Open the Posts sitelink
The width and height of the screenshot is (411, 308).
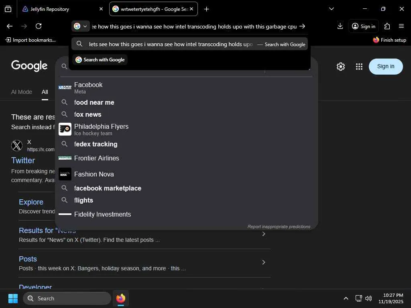(28, 259)
